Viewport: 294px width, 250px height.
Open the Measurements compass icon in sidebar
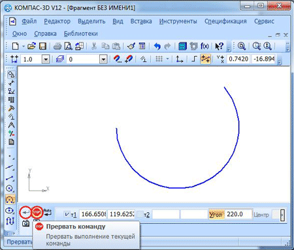pyautogui.click(x=11, y=125)
